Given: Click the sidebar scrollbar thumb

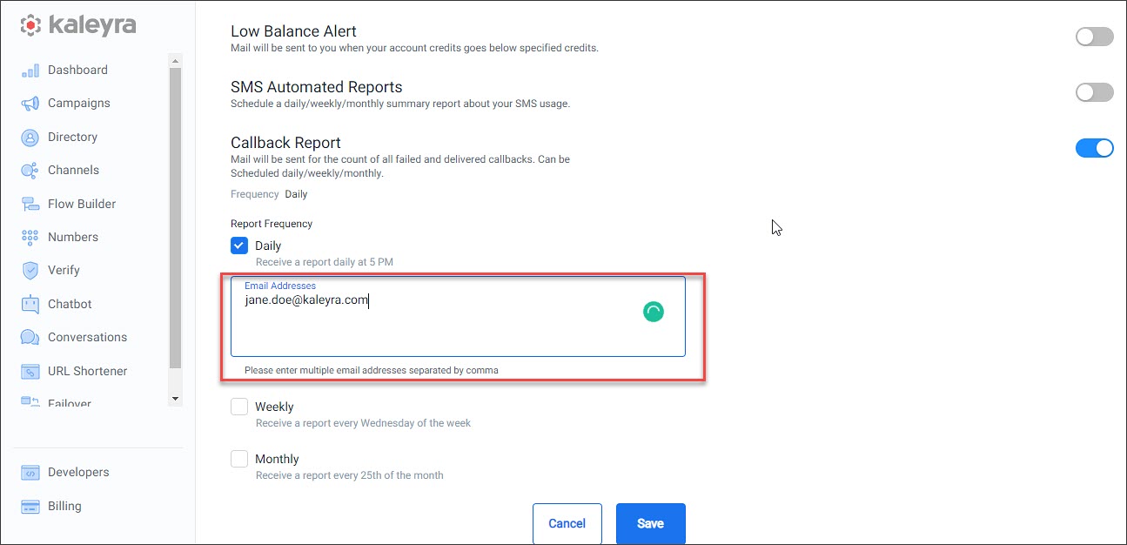Looking at the screenshot, I should coord(175,218).
